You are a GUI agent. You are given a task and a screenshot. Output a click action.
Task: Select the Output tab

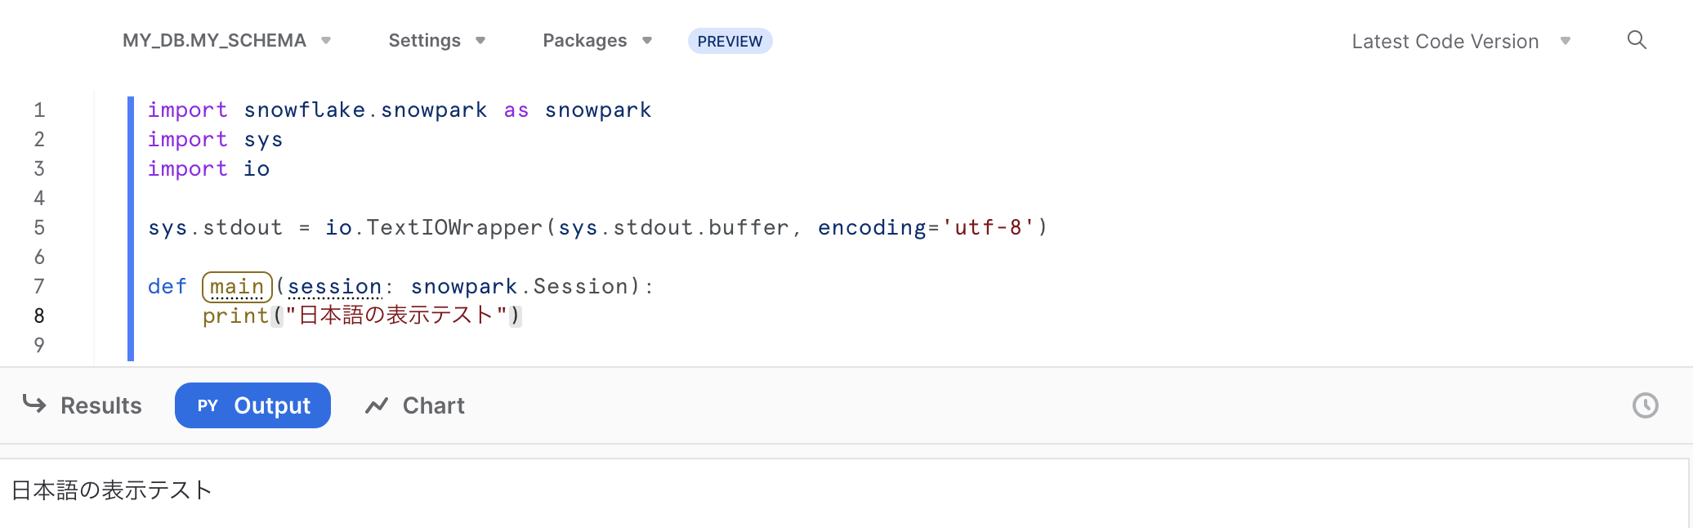pos(252,405)
